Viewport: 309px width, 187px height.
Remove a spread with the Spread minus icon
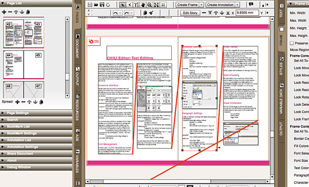point(23,102)
